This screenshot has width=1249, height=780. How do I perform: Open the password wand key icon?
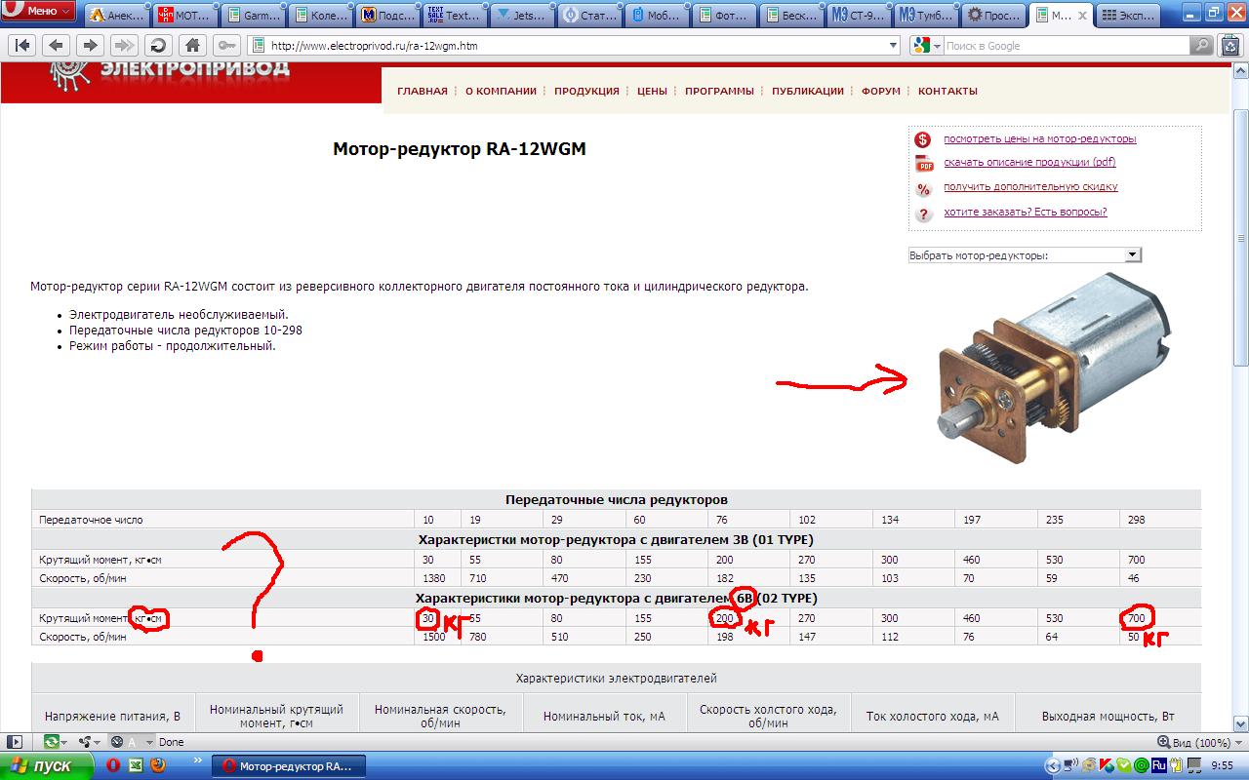tap(226, 46)
